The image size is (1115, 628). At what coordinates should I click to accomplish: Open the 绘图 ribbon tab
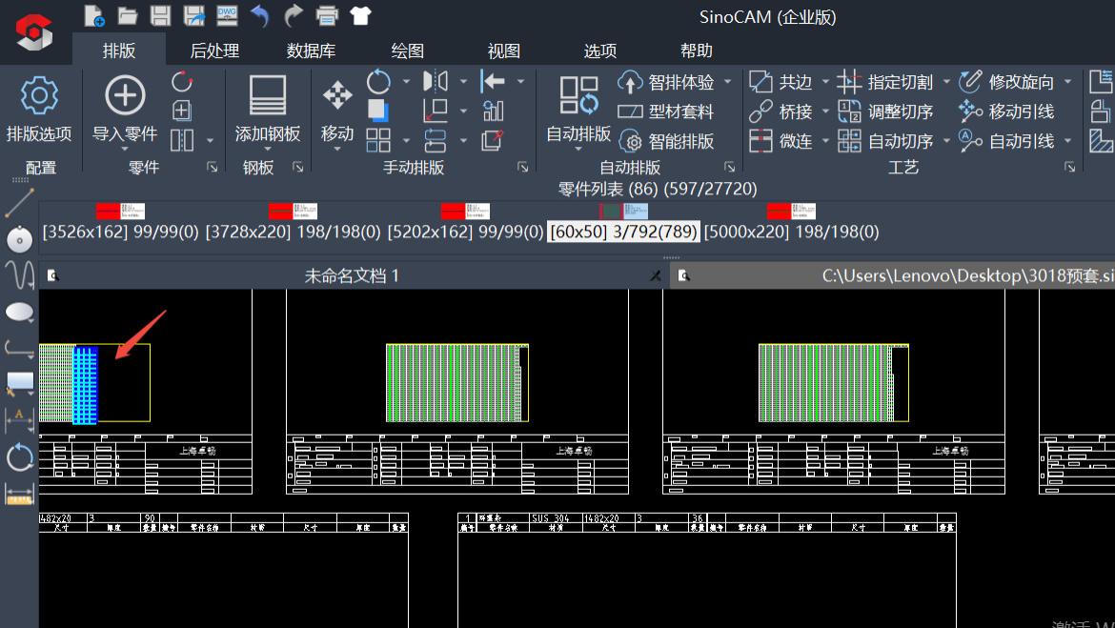coord(408,51)
